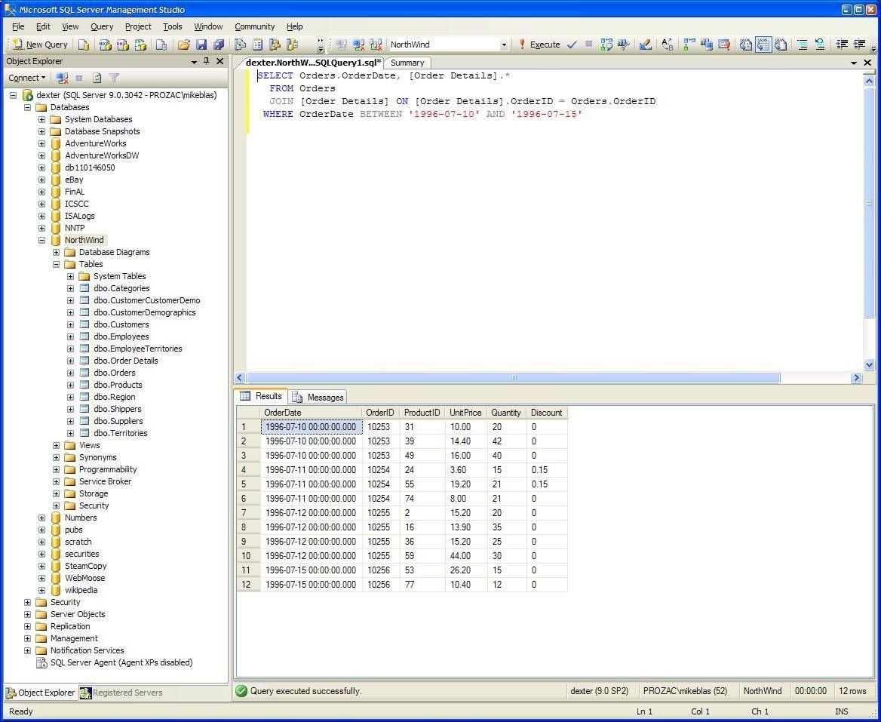Click the editor vertical scroll down arrow
The height and width of the screenshot is (722, 881).
coord(869,365)
